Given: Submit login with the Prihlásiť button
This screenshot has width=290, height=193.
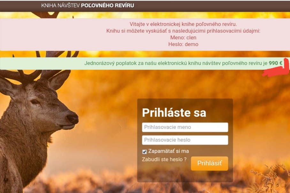Looking at the screenshot, I should (210, 163).
